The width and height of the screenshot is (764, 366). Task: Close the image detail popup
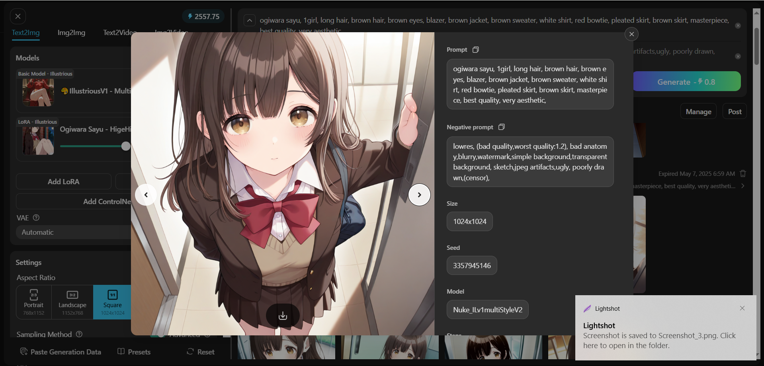[x=631, y=34]
